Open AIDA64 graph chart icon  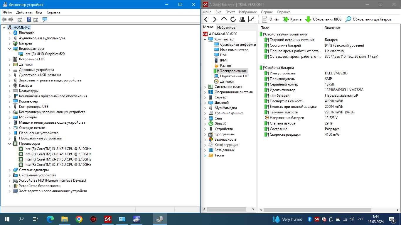pyautogui.click(x=251, y=19)
